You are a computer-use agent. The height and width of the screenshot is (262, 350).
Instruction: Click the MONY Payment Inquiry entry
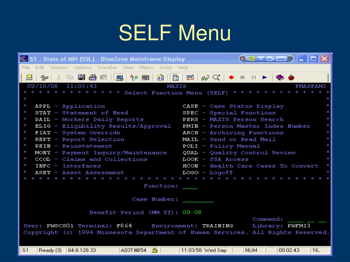101,153
